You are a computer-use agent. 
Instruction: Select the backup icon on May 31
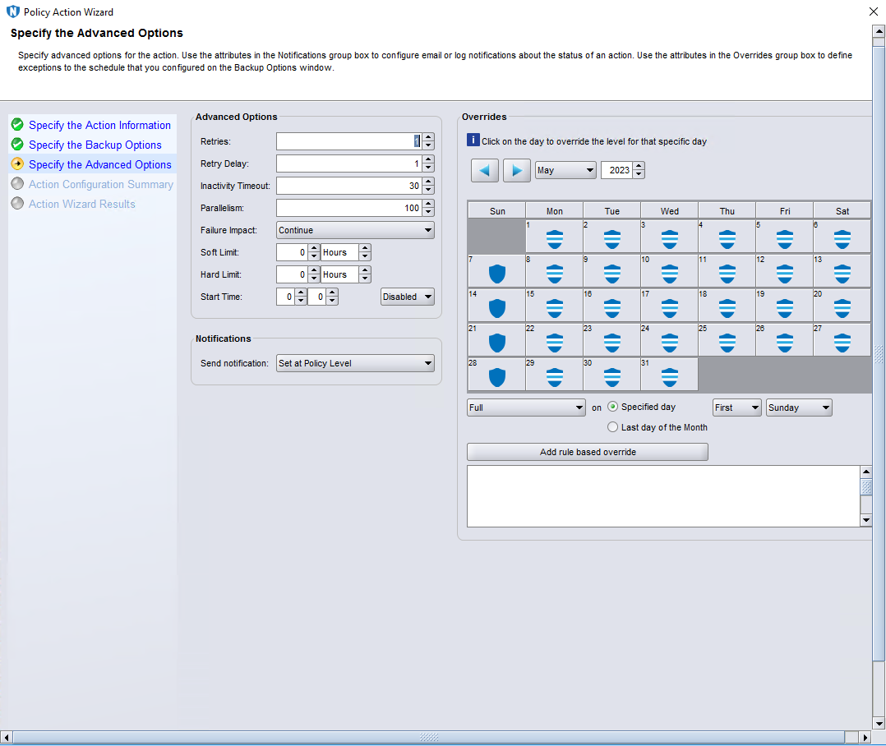pyautogui.click(x=670, y=378)
